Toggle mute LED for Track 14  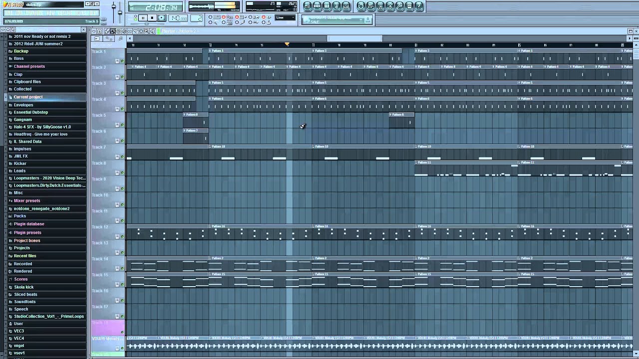click(122, 268)
